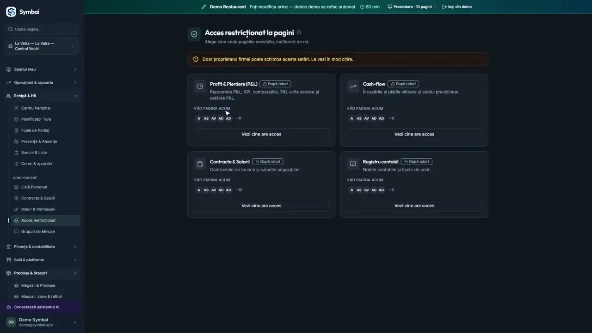Expand Operațiuni & rapoarte section
Image resolution: width=592 pixels, height=333 pixels.
tap(42, 83)
